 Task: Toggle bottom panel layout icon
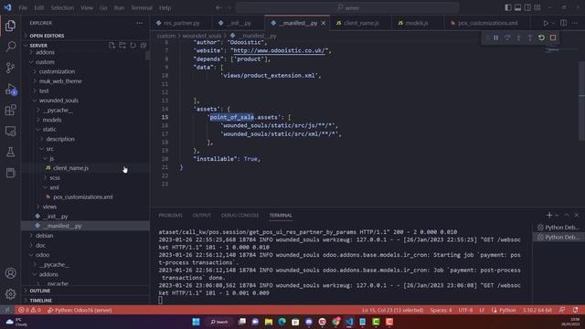[517, 7]
